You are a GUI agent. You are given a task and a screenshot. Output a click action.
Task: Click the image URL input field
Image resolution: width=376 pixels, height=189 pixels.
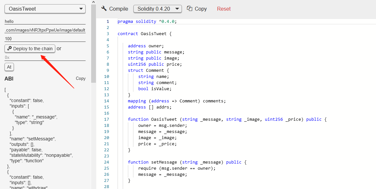pos(45,30)
